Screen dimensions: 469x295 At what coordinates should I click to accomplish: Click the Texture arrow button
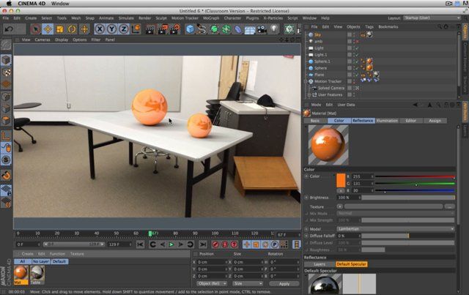click(339, 206)
